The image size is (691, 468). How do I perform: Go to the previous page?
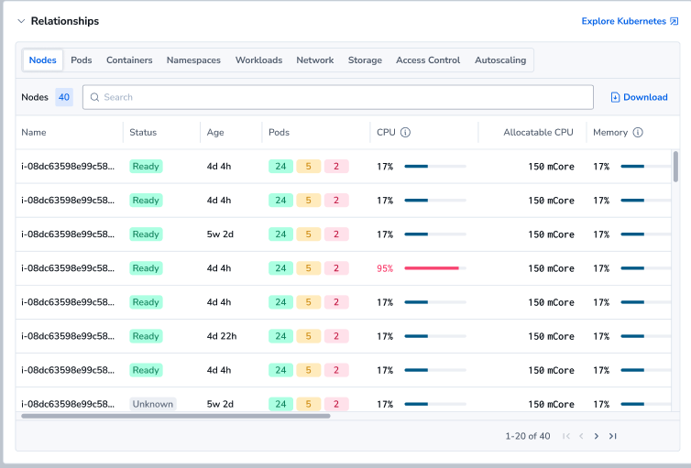point(581,436)
